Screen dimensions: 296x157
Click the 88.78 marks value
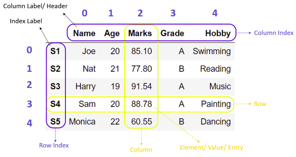[141, 104]
